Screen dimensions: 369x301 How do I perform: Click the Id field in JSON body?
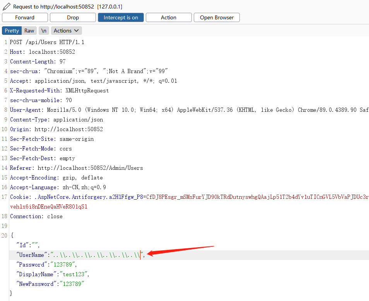click(28, 245)
